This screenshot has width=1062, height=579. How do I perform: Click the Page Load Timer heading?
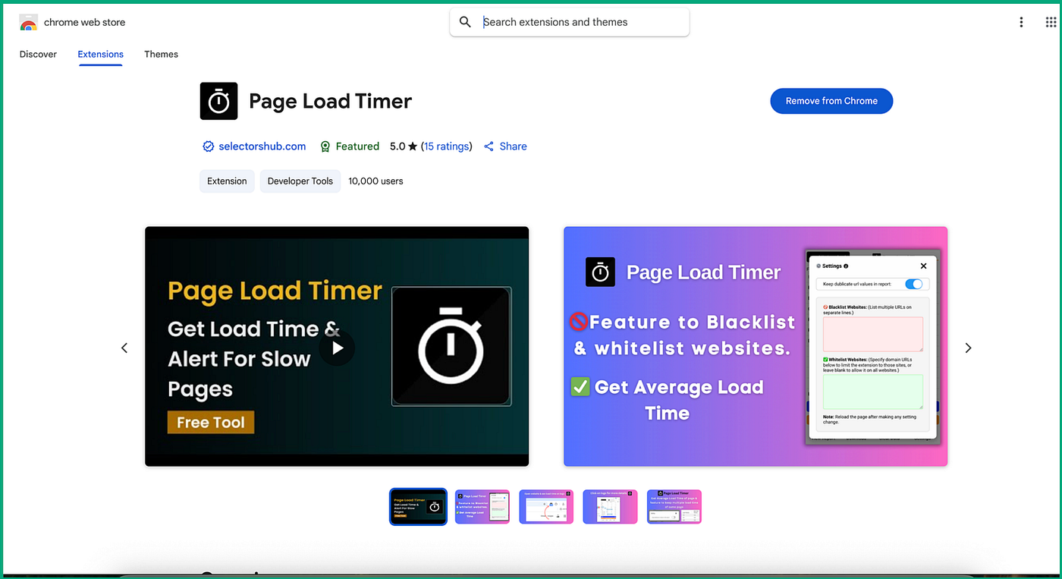(331, 101)
